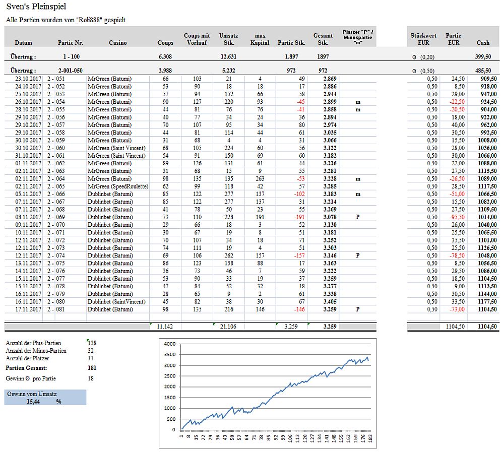Click the "Coups mit Vorlauf" column header
The height and width of the screenshot is (452, 504).
[x=197, y=39]
